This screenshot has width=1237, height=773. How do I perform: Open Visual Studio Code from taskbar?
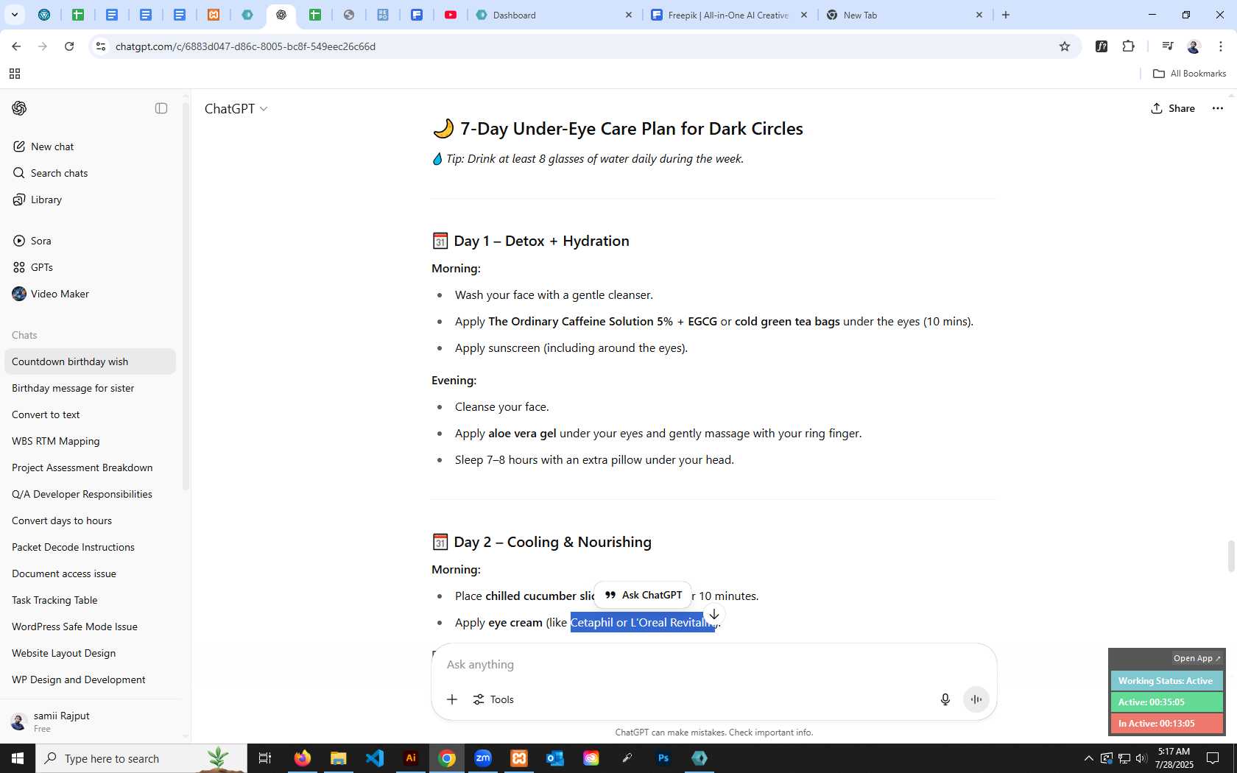click(x=375, y=758)
